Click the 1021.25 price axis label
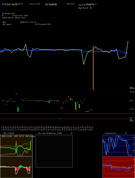Screen dimensions: 135x178 pyautogui.click(x=132, y=92)
